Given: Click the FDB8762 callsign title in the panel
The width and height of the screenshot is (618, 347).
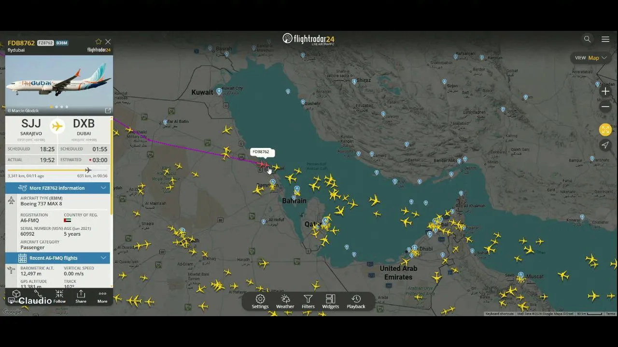Looking at the screenshot, I should 21,43.
